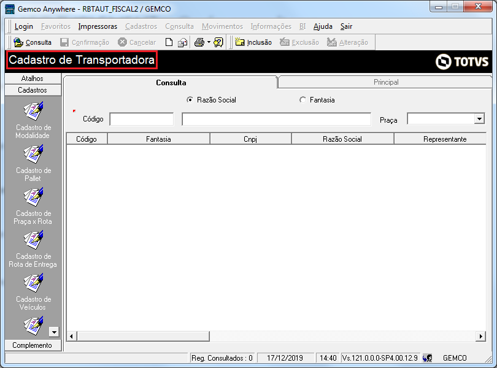Click the status bar connection icon
The width and height of the screenshot is (497, 368).
pyautogui.click(x=427, y=358)
